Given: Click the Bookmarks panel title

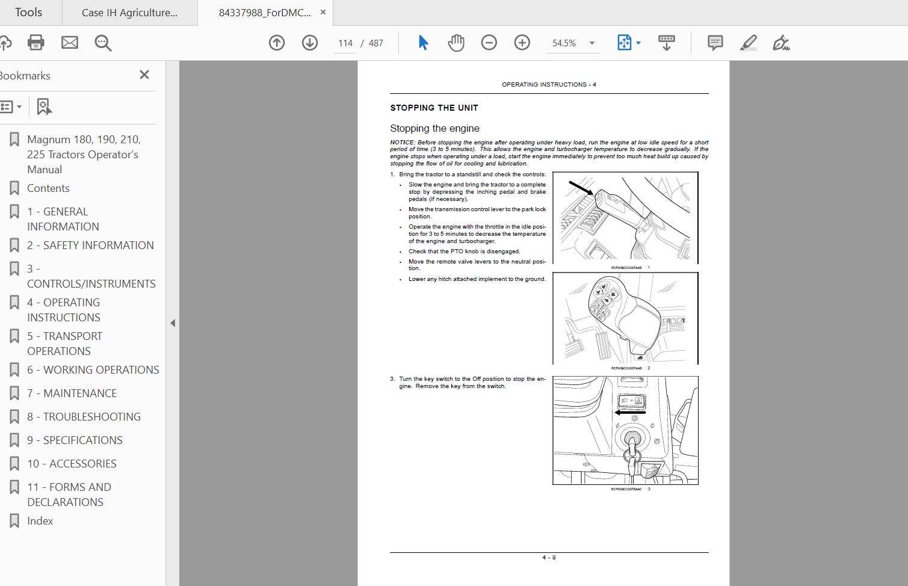Looking at the screenshot, I should pyautogui.click(x=25, y=76).
